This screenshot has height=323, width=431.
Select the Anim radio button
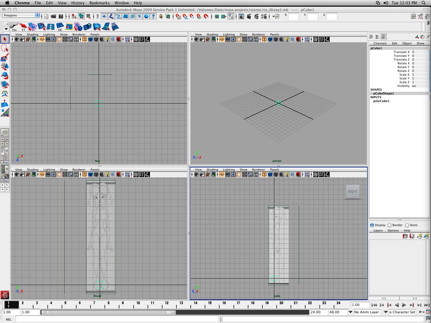[408, 225]
